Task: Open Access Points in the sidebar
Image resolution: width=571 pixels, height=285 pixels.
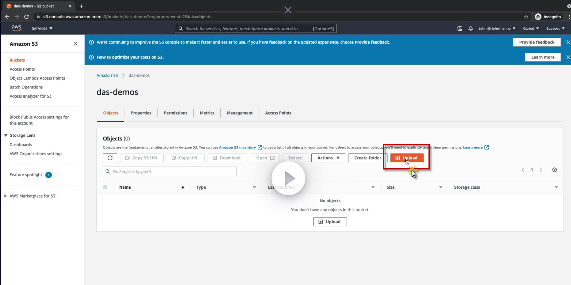Action: (x=22, y=69)
